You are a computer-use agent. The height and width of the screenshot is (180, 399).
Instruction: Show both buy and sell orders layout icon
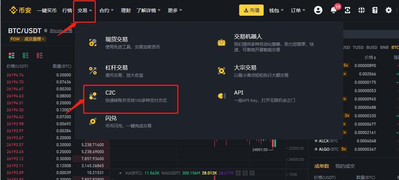coord(12,55)
